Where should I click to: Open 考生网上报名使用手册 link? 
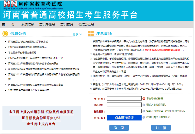[x=27, y=112]
